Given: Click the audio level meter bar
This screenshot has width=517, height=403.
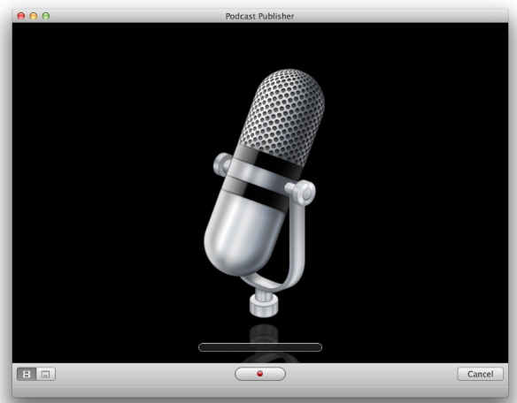Looking at the screenshot, I should click(260, 347).
